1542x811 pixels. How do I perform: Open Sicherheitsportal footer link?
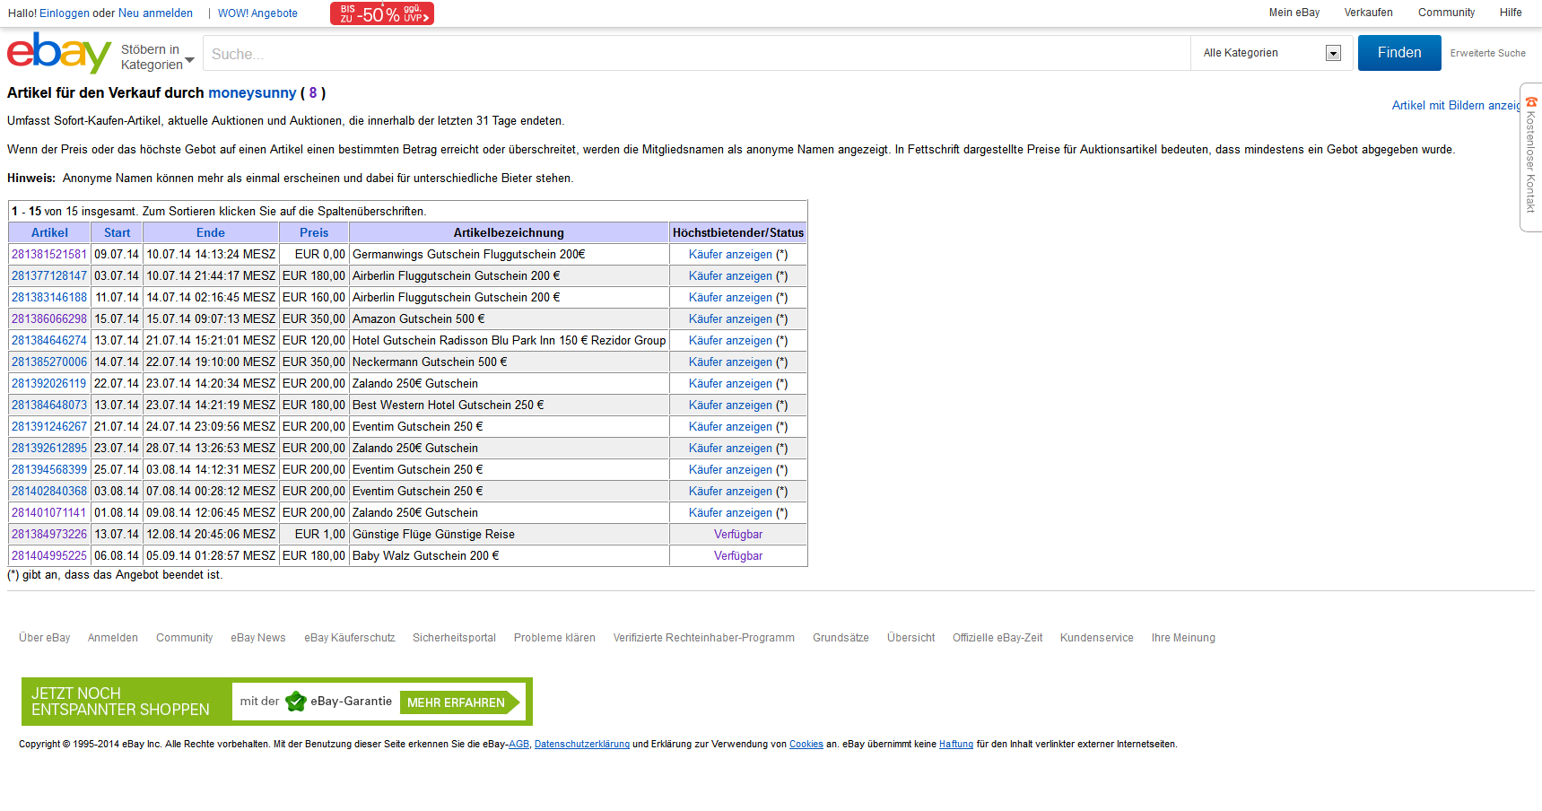click(454, 638)
